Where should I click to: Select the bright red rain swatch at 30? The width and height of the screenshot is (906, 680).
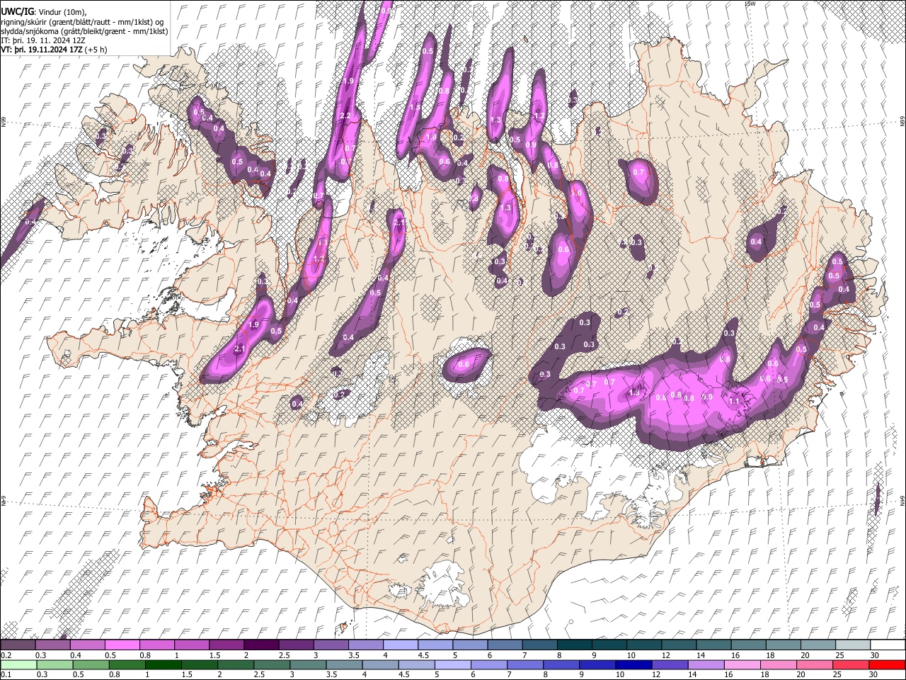point(888,664)
